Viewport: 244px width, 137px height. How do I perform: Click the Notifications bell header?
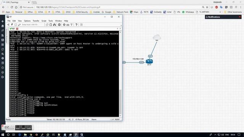pyautogui.click(x=213, y=17)
